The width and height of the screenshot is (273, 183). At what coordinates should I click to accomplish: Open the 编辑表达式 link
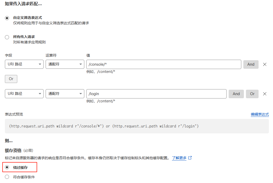[x=260, y=114]
